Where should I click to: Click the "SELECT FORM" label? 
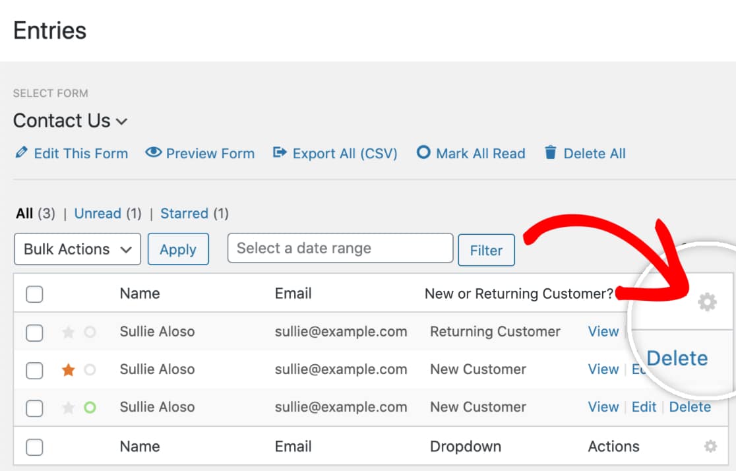(51, 94)
